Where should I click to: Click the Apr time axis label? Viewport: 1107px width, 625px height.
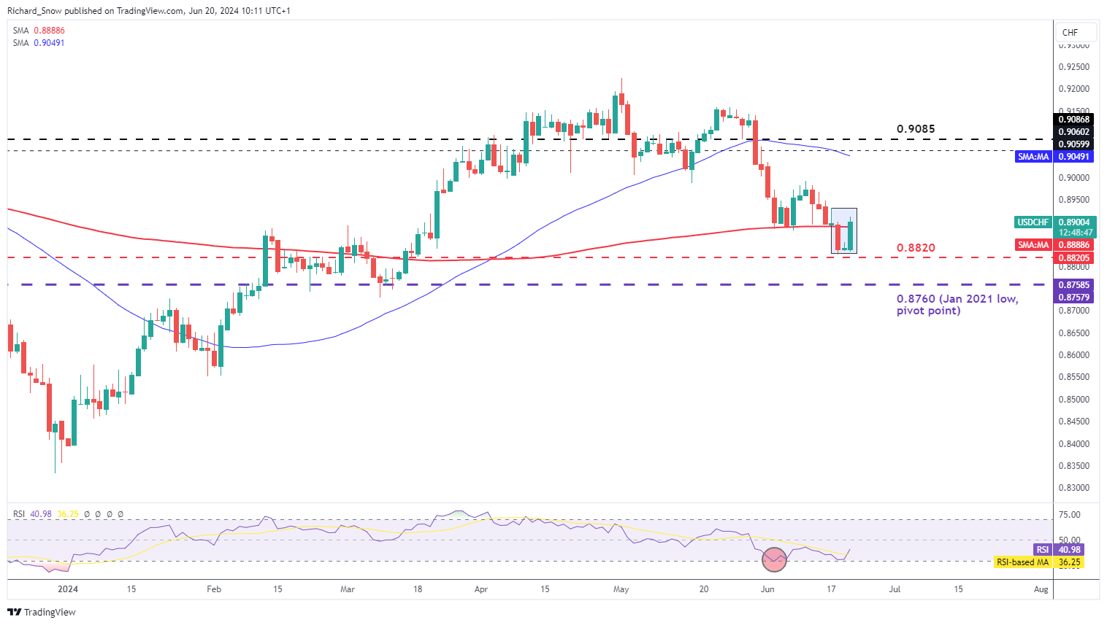(481, 589)
